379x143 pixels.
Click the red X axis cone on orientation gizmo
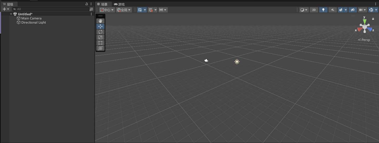360,29
